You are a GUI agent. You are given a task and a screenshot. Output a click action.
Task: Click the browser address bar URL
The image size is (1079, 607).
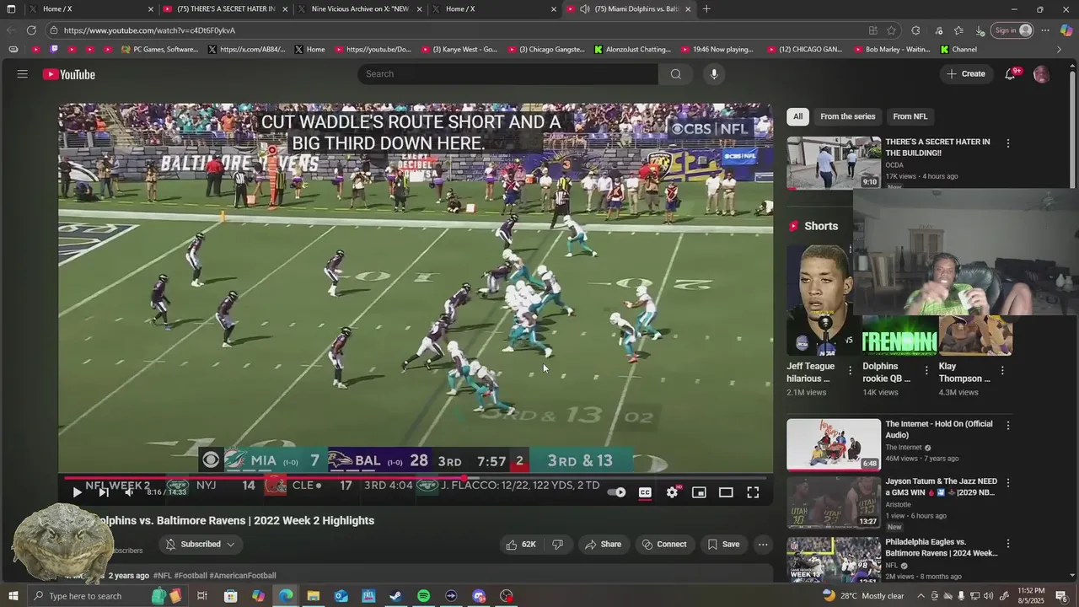(x=149, y=30)
